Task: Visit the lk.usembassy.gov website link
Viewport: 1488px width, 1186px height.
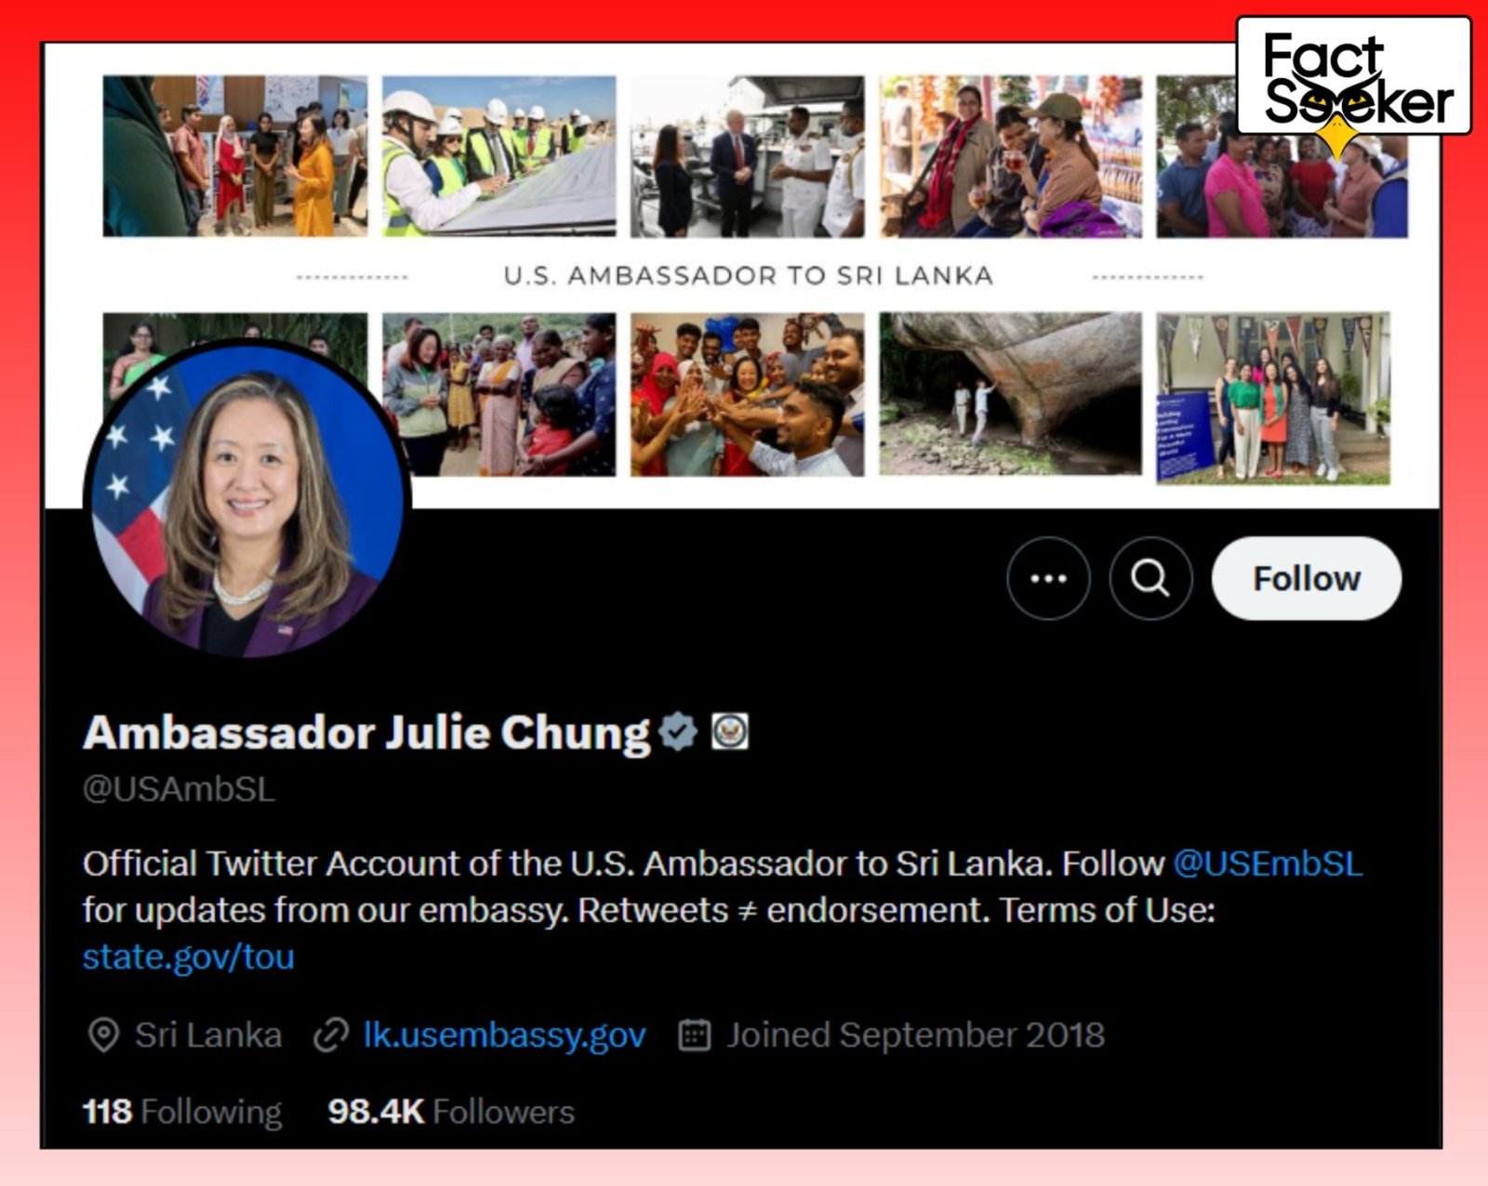Action: tap(504, 1034)
